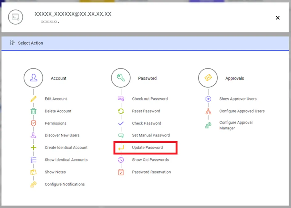This screenshot has width=291, height=208.
Task: Open Show Notes
Action: click(x=55, y=172)
